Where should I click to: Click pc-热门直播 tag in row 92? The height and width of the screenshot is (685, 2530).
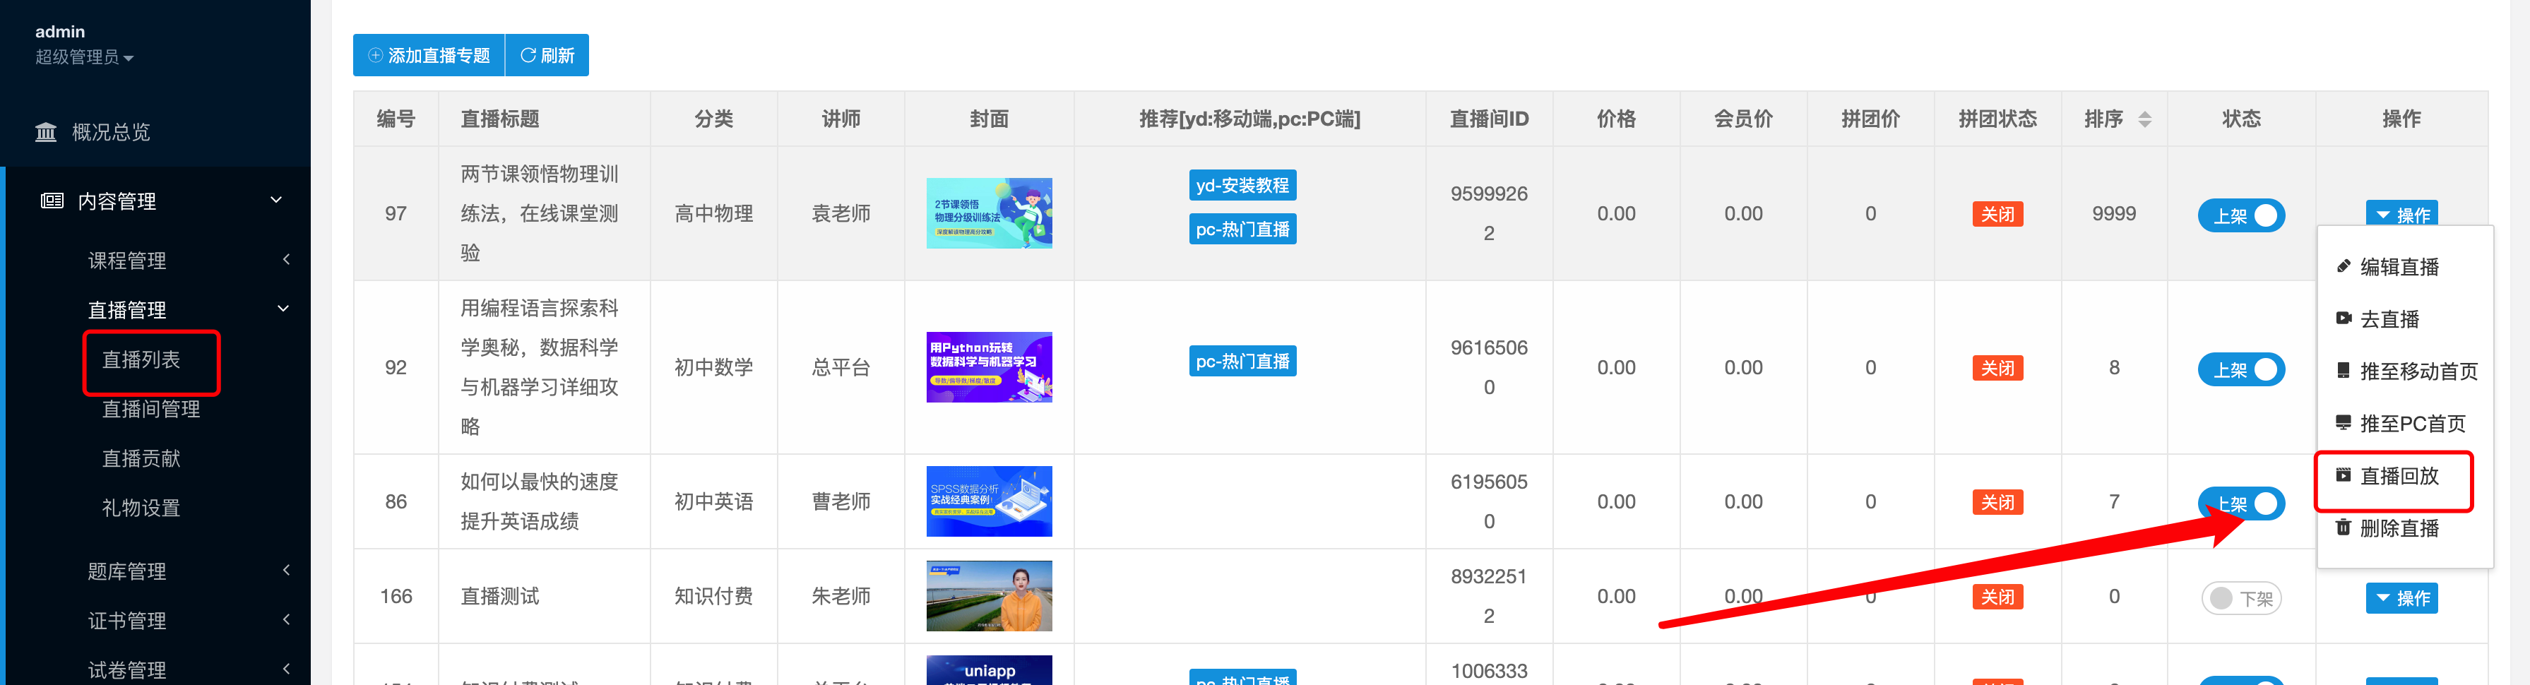click(x=1242, y=361)
